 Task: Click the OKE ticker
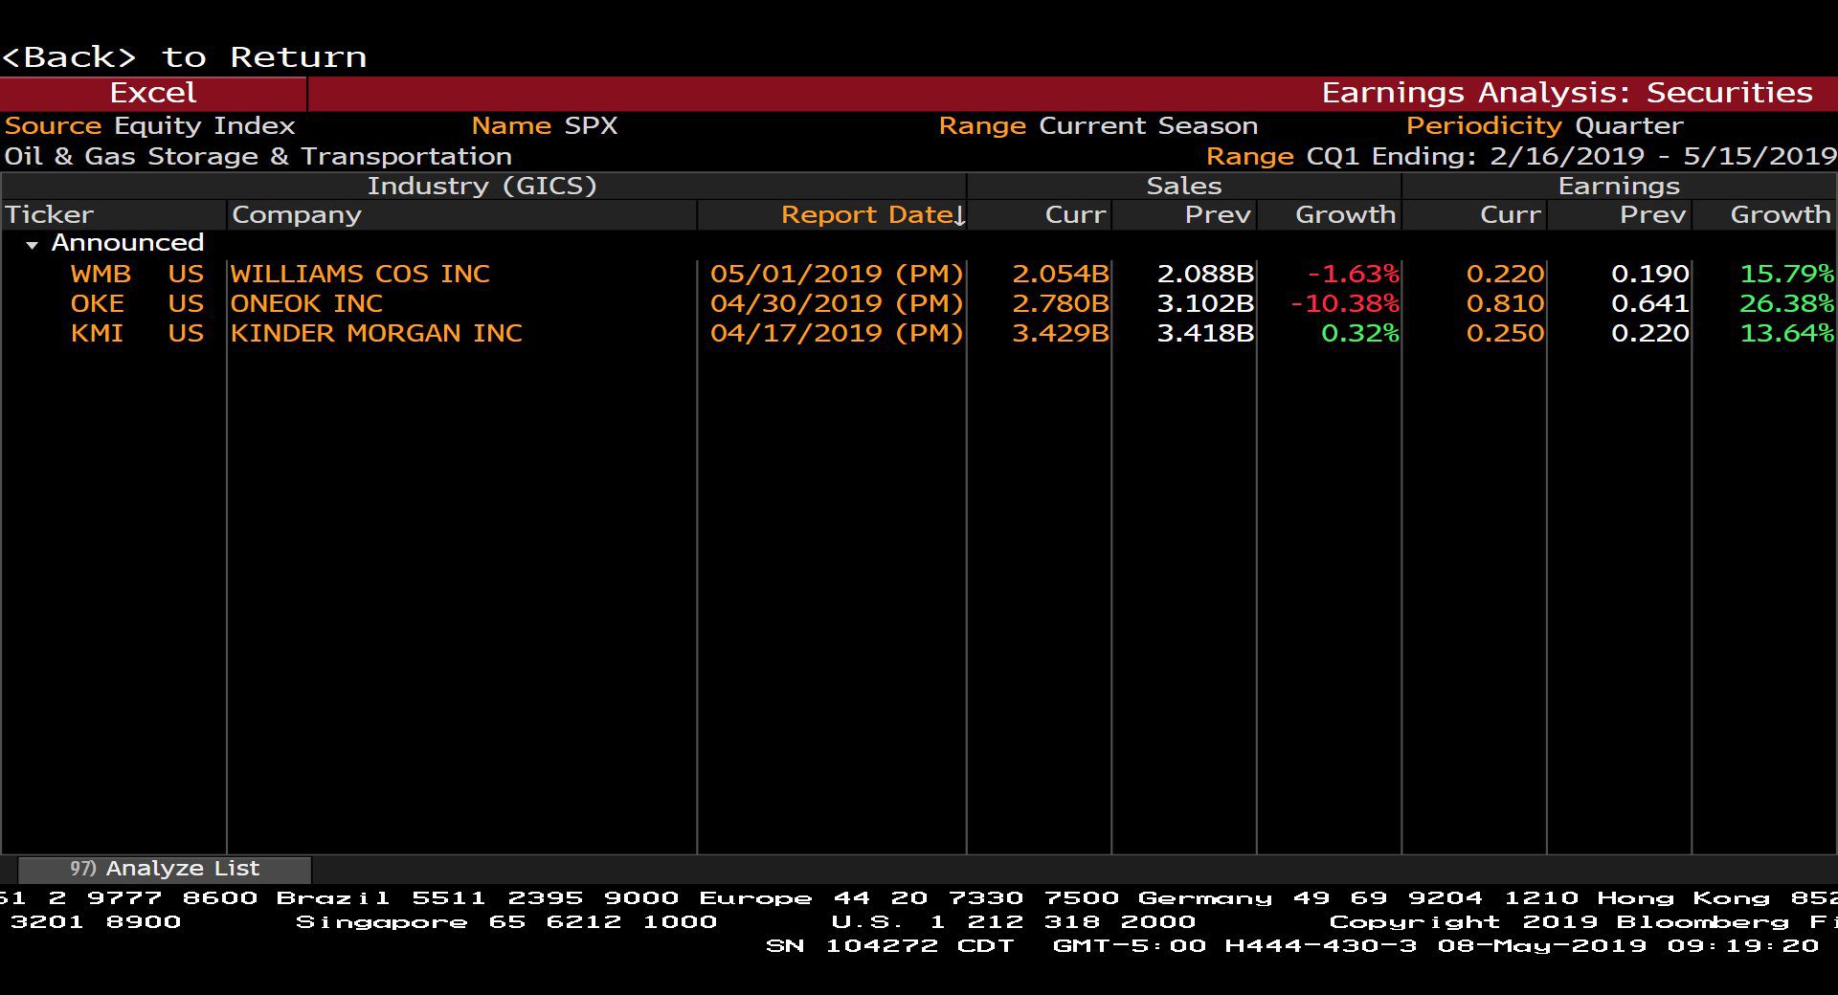pyautogui.click(x=98, y=303)
